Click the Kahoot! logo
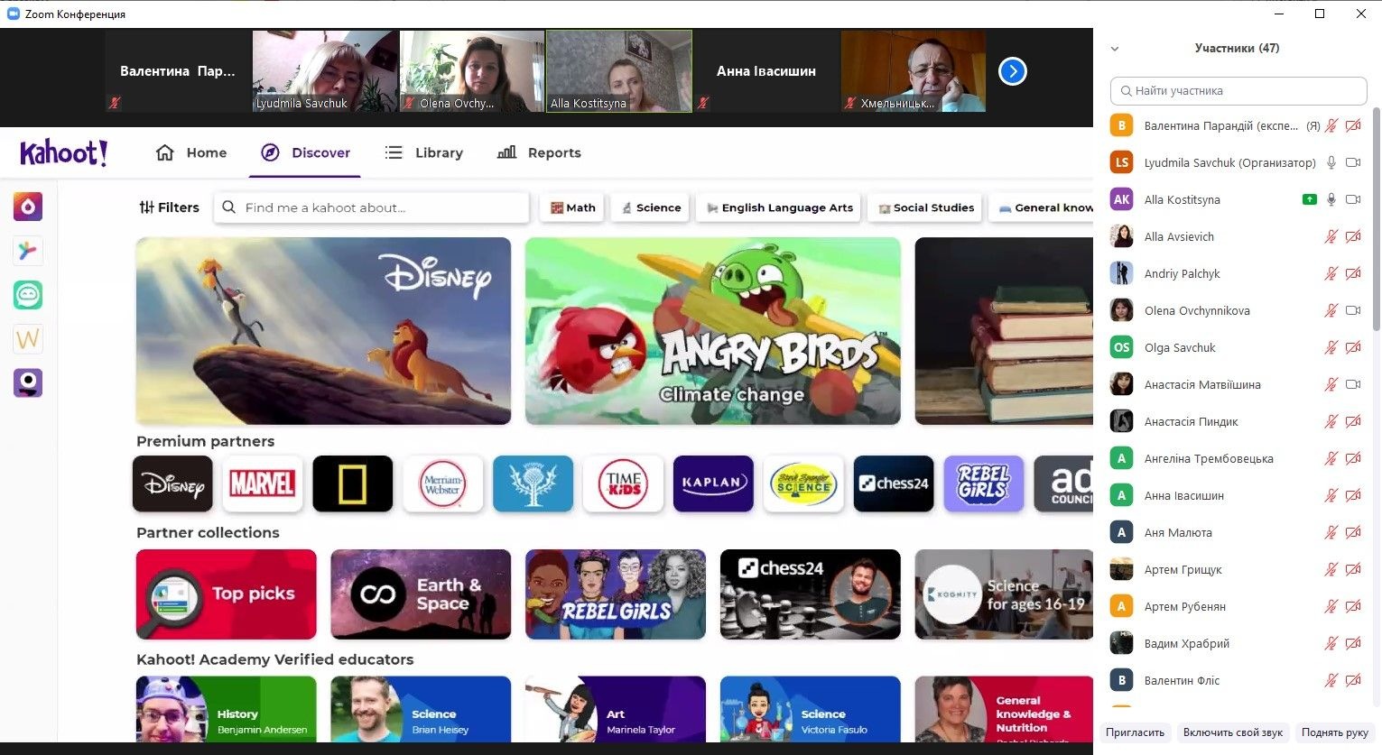The height and width of the screenshot is (755, 1382). (64, 153)
